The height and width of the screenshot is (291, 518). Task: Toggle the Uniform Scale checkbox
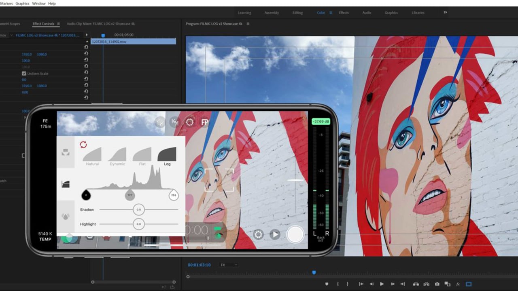point(24,73)
